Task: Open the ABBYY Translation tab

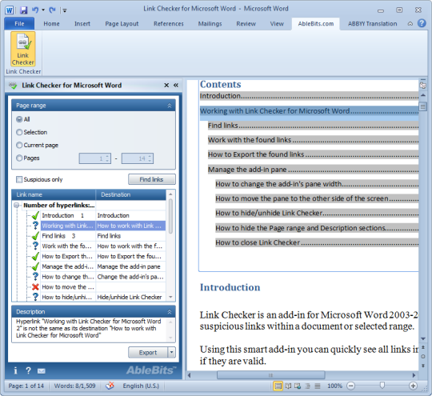Action: 372,24
